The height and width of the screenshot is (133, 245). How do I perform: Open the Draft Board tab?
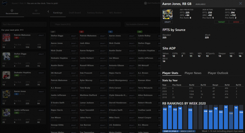point(75,13)
